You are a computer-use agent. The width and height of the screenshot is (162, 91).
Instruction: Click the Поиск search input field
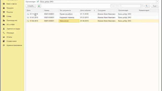point(126,6)
